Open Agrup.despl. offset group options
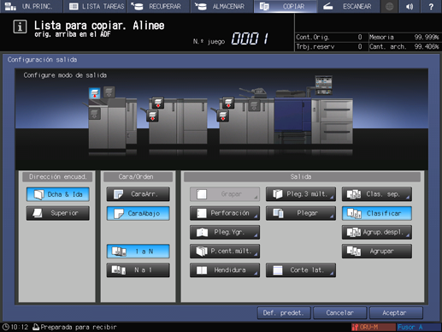 pos(377,232)
